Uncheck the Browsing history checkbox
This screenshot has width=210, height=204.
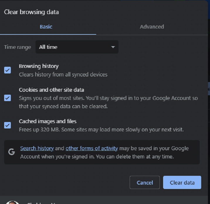tap(8, 70)
